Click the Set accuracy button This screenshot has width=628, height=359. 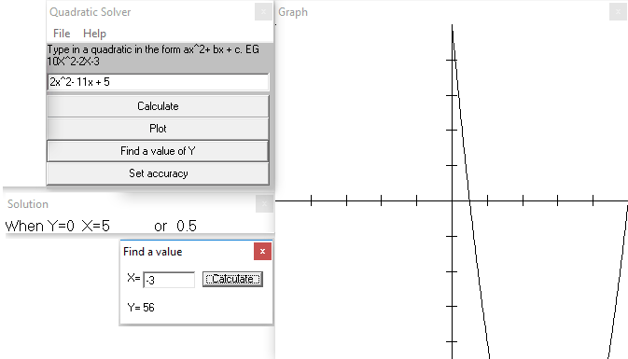[158, 173]
